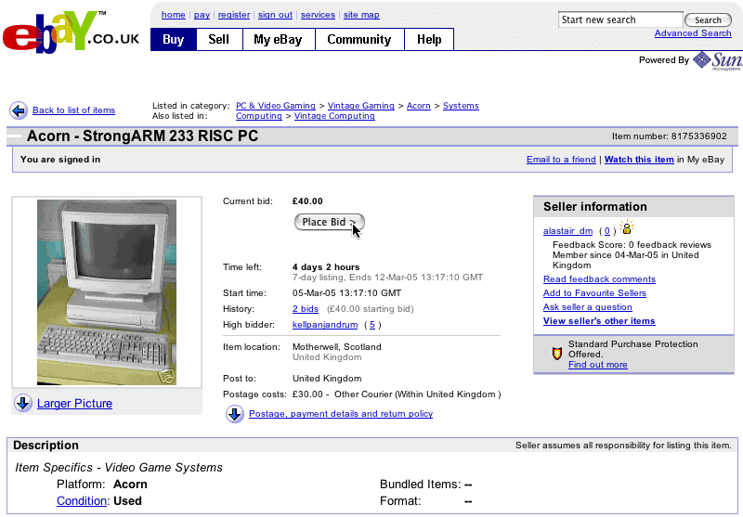The image size is (743, 517).
Task: Click the Sun Microsystems logo
Action: click(x=716, y=60)
